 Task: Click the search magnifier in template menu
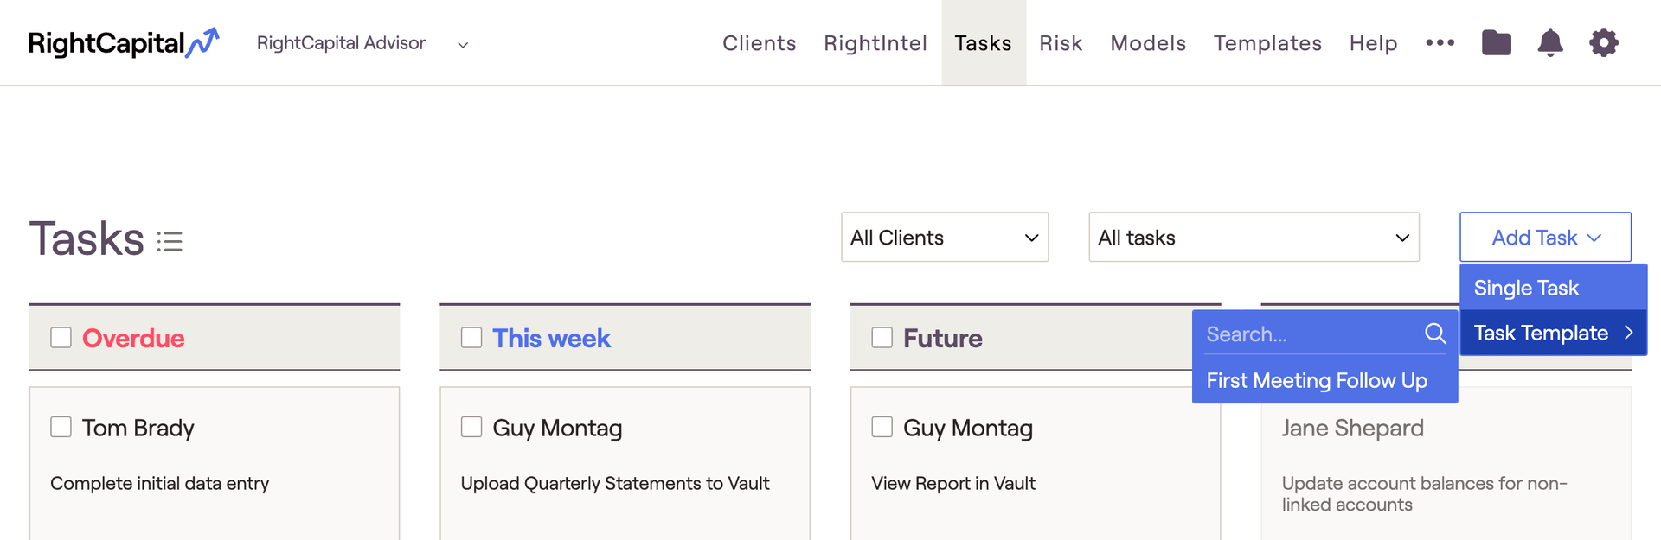pyautogui.click(x=1435, y=334)
